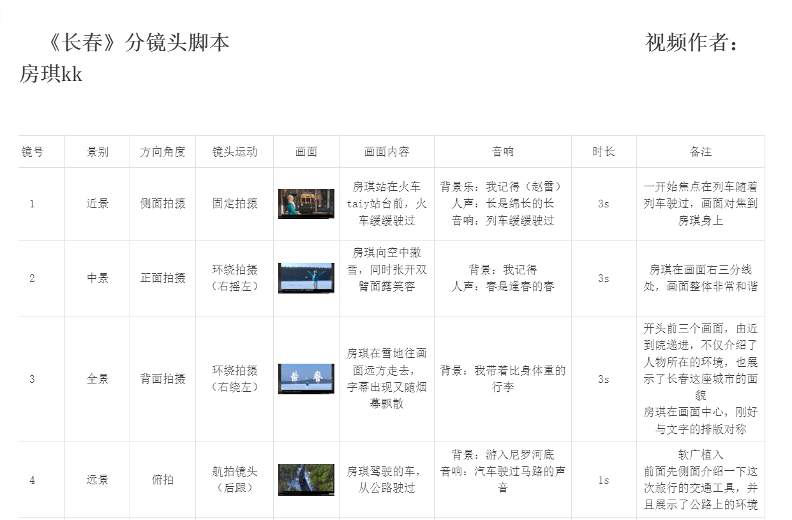Screen dimensions: 792x520
Task: Open the shot 4 aerial road thumbnail
Action: tap(306, 480)
